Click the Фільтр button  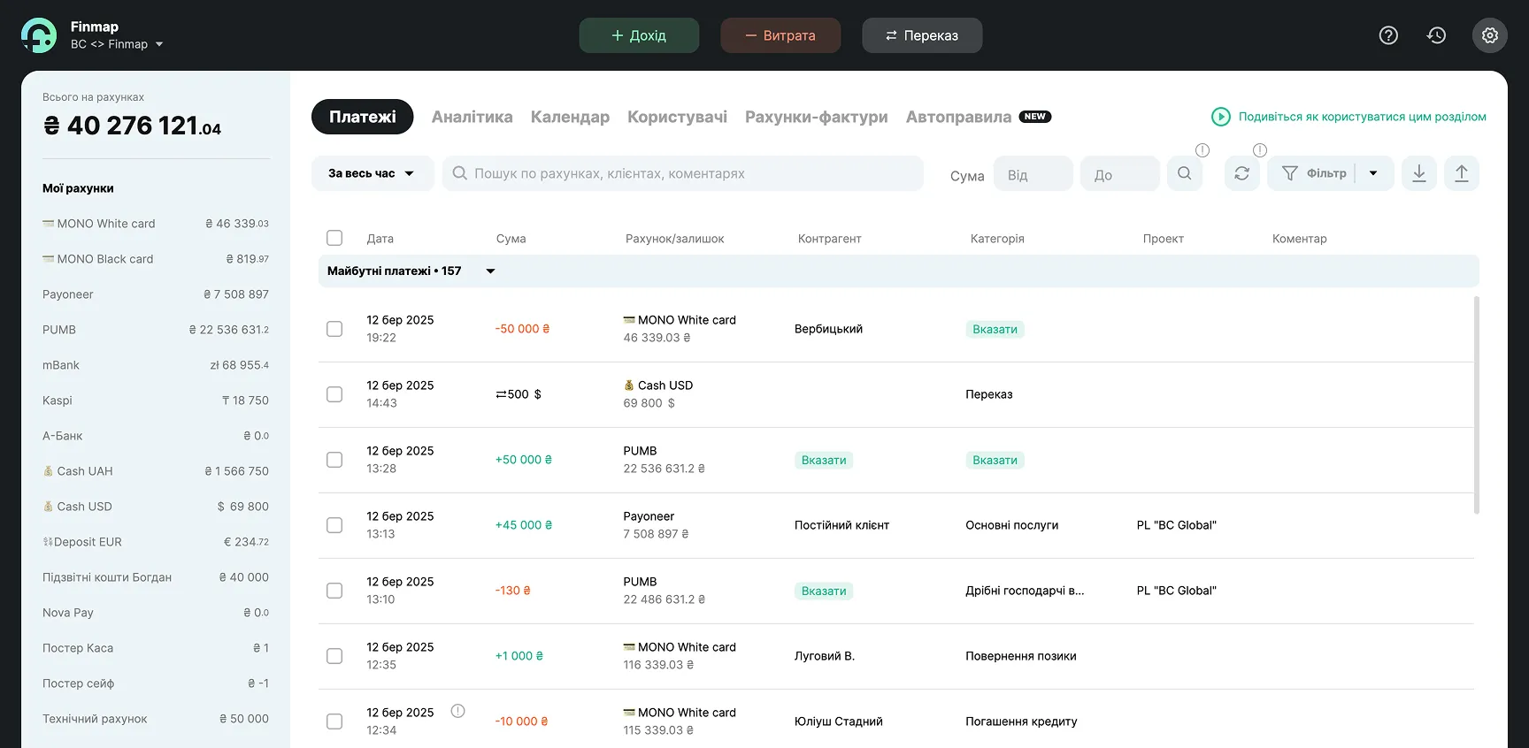tap(1315, 173)
